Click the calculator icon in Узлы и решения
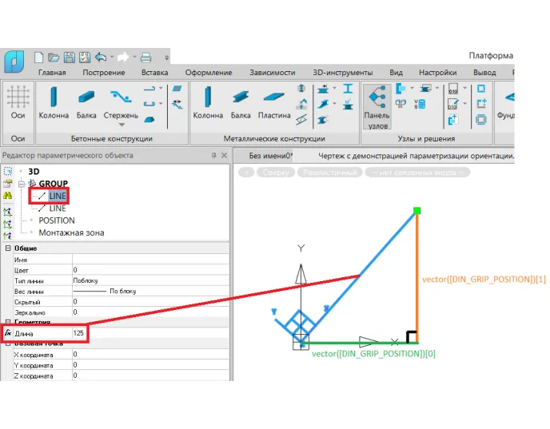This screenshot has height=429, width=550. [420, 104]
